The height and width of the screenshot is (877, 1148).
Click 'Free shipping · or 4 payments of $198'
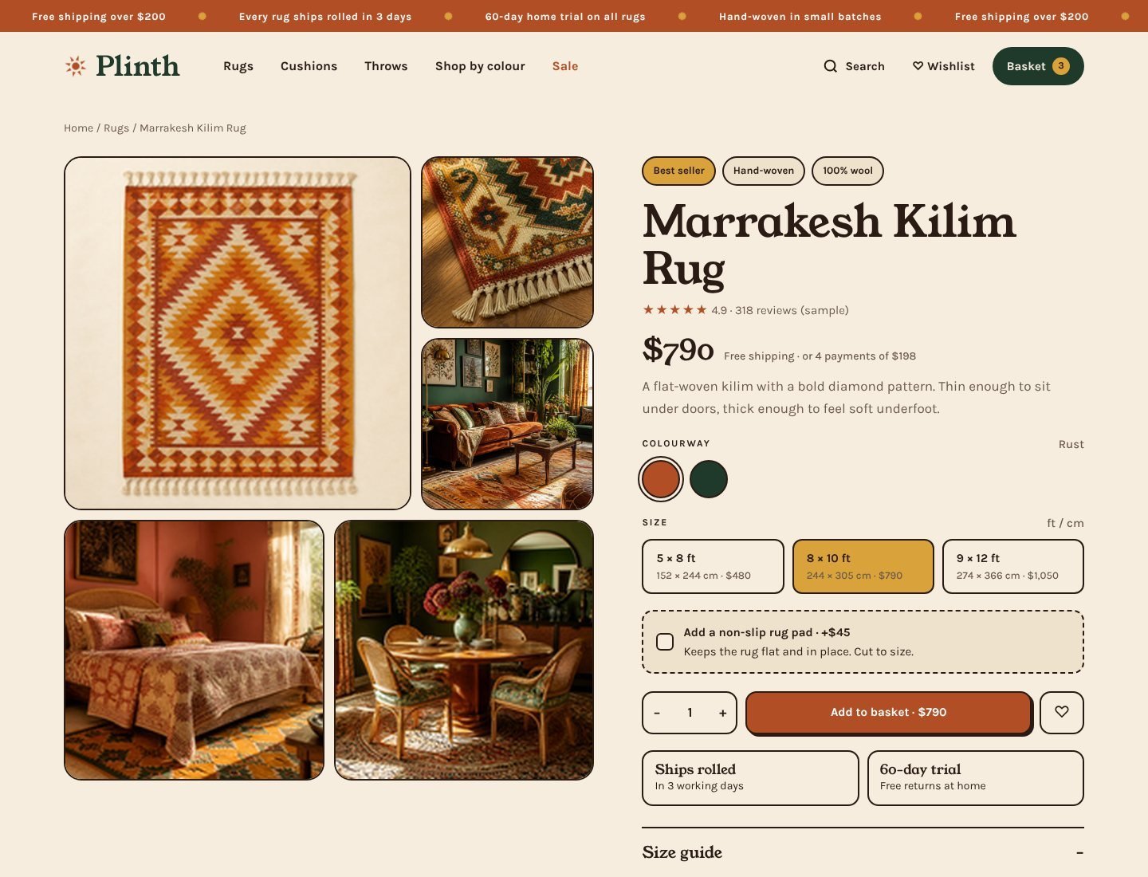click(820, 356)
